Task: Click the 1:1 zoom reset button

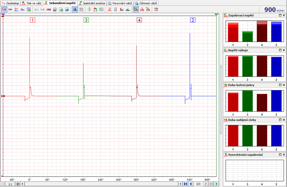Action: tap(10, 184)
